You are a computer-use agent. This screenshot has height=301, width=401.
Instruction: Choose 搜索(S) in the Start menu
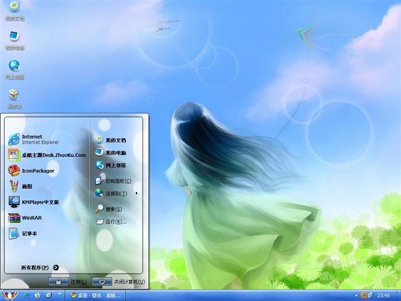click(113, 209)
